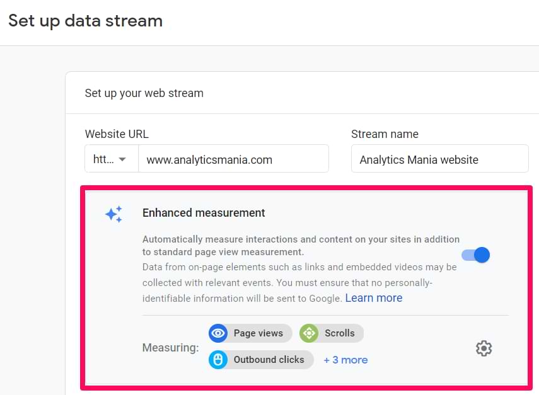Click the Outbound clicks mouse icon
This screenshot has width=539, height=395.
click(218, 360)
